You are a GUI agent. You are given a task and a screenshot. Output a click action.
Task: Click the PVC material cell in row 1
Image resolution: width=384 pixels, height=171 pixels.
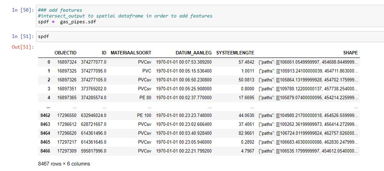[147, 71]
